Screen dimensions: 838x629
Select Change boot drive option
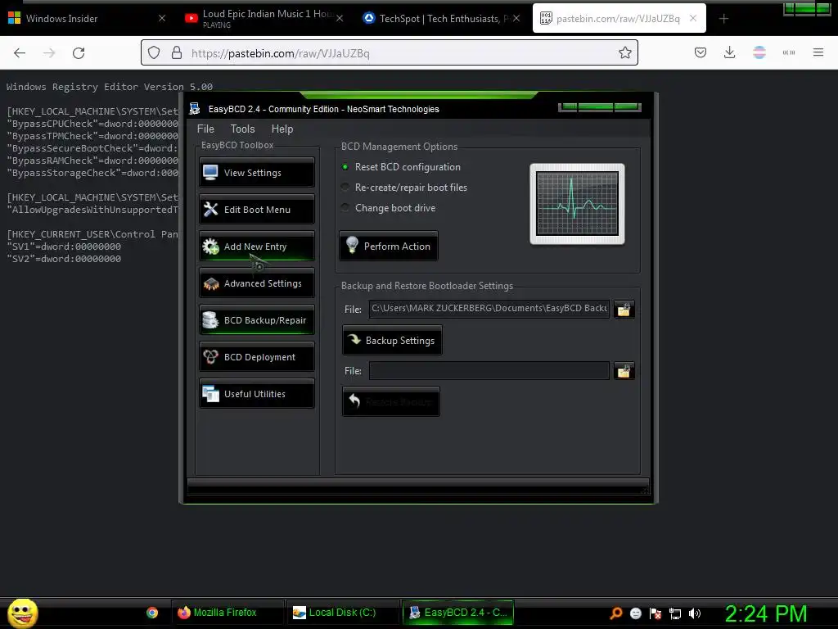point(345,207)
